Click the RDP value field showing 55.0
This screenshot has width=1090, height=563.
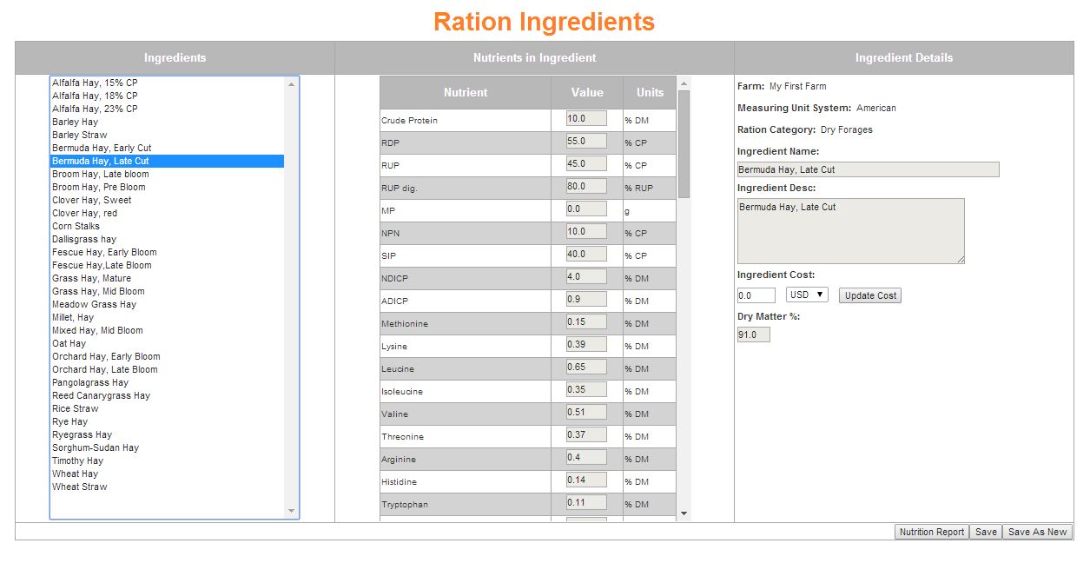tap(585, 140)
